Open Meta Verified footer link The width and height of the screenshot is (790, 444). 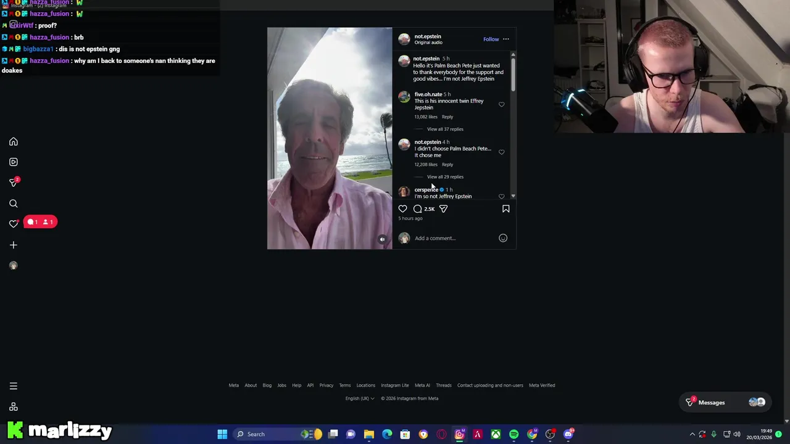[542, 385]
